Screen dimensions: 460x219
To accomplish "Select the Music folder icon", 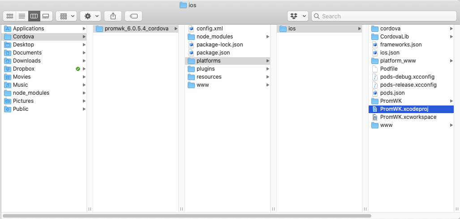I will [x=8, y=85].
